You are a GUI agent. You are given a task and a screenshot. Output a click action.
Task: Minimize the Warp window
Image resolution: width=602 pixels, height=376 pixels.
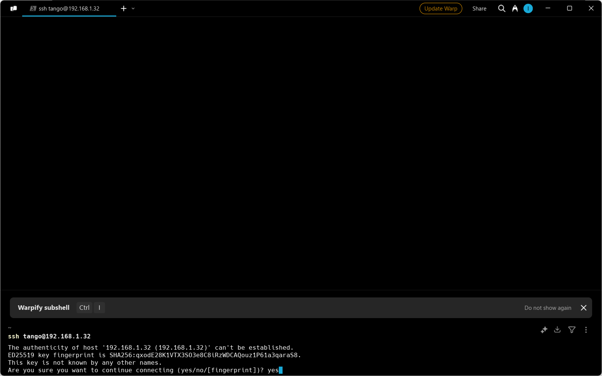(x=548, y=8)
